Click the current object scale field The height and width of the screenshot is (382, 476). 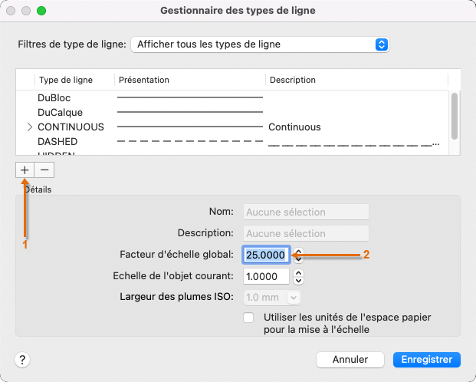coord(266,276)
